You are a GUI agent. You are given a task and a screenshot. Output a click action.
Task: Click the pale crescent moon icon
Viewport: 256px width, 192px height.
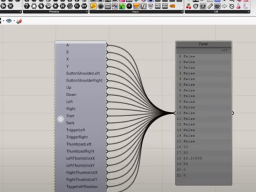(246, 6)
